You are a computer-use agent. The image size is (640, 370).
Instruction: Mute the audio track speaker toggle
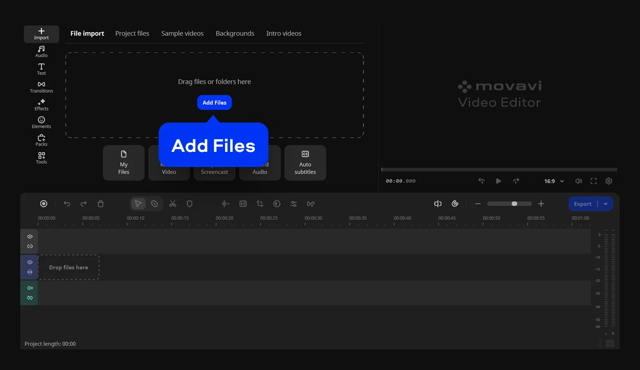[x=29, y=288]
